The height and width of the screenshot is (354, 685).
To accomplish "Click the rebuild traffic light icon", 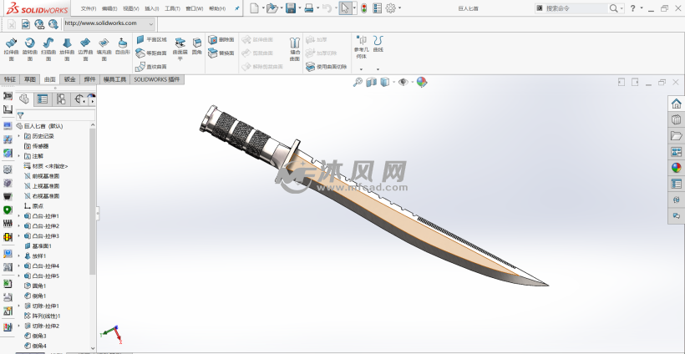I will pyautogui.click(x=363, y=8).
